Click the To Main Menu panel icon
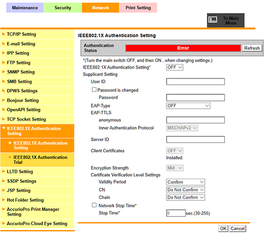This screenshot has width=268, height=234. [x=213, y=20]
